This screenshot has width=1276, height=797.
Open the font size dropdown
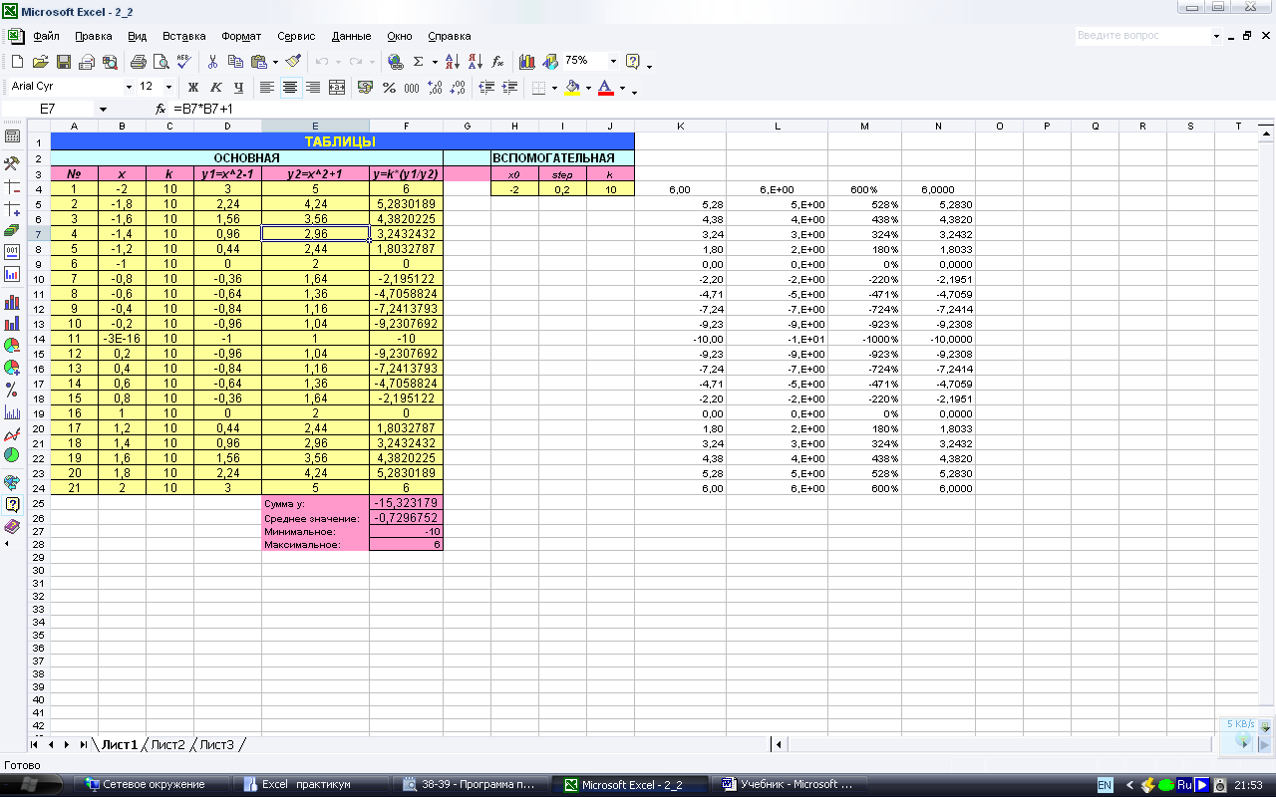click(x=168, y=88)
